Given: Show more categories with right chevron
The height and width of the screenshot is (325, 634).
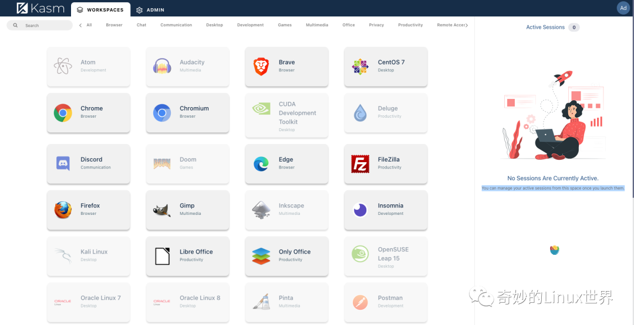Looking at the screenshot, I should 467,25.
